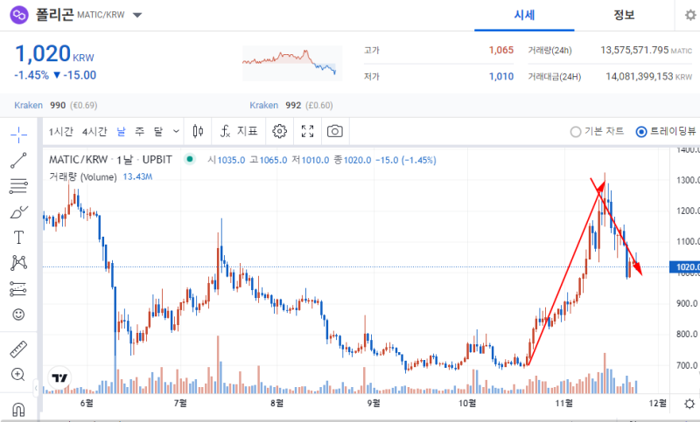
Task: Toggle the green market status indicator
Action: 190,159
